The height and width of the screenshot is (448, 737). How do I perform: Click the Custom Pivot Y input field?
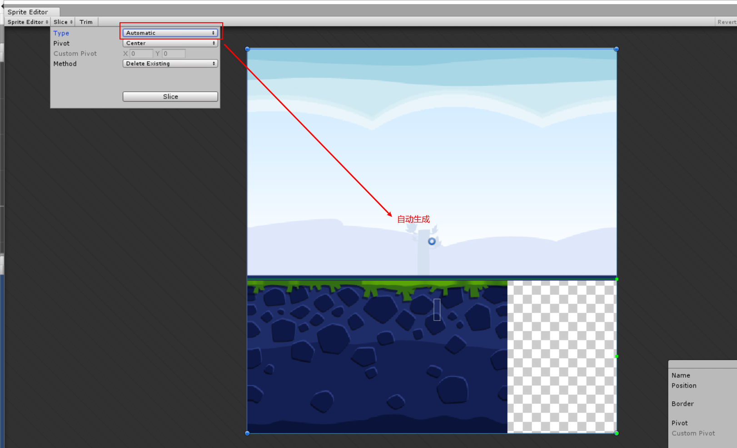point(173,53)
